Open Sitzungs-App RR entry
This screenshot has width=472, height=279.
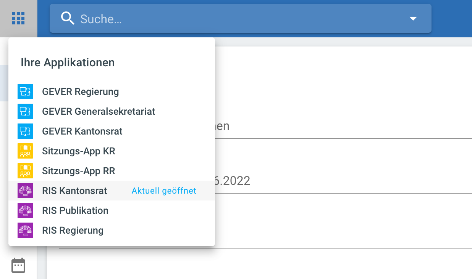coord(79,171)
